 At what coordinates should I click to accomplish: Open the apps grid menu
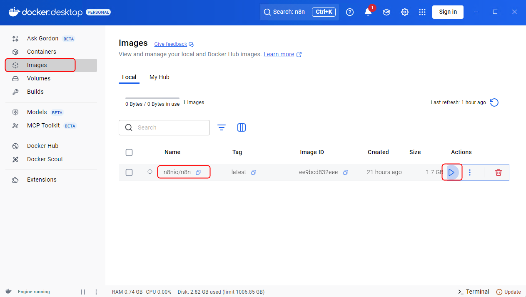(x=422, y=12)
